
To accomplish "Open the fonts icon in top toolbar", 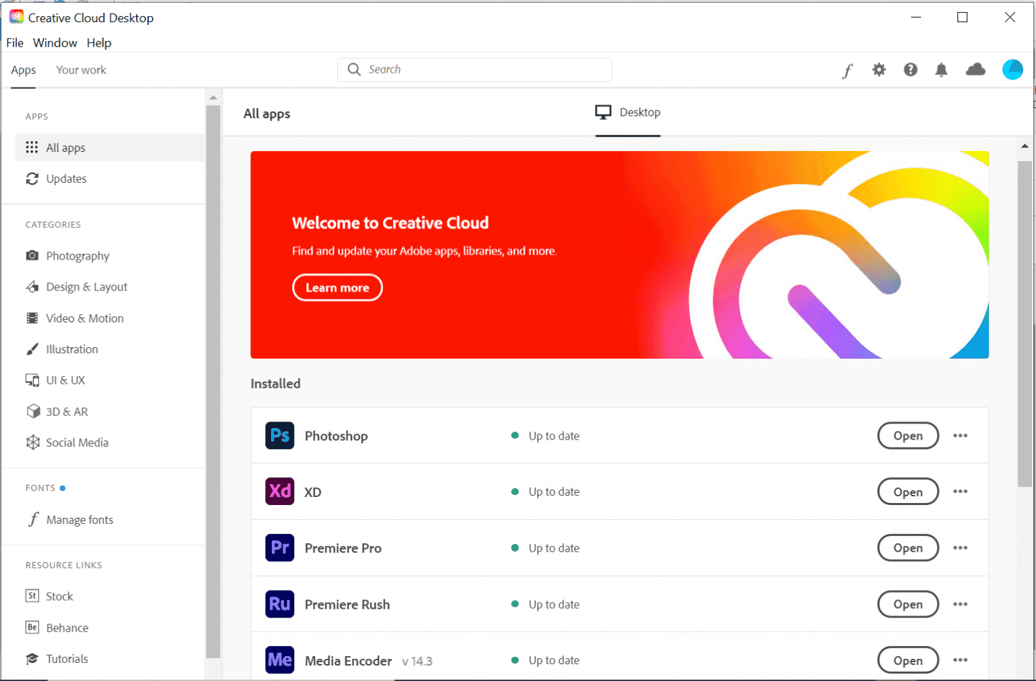I will pos(847,70).
